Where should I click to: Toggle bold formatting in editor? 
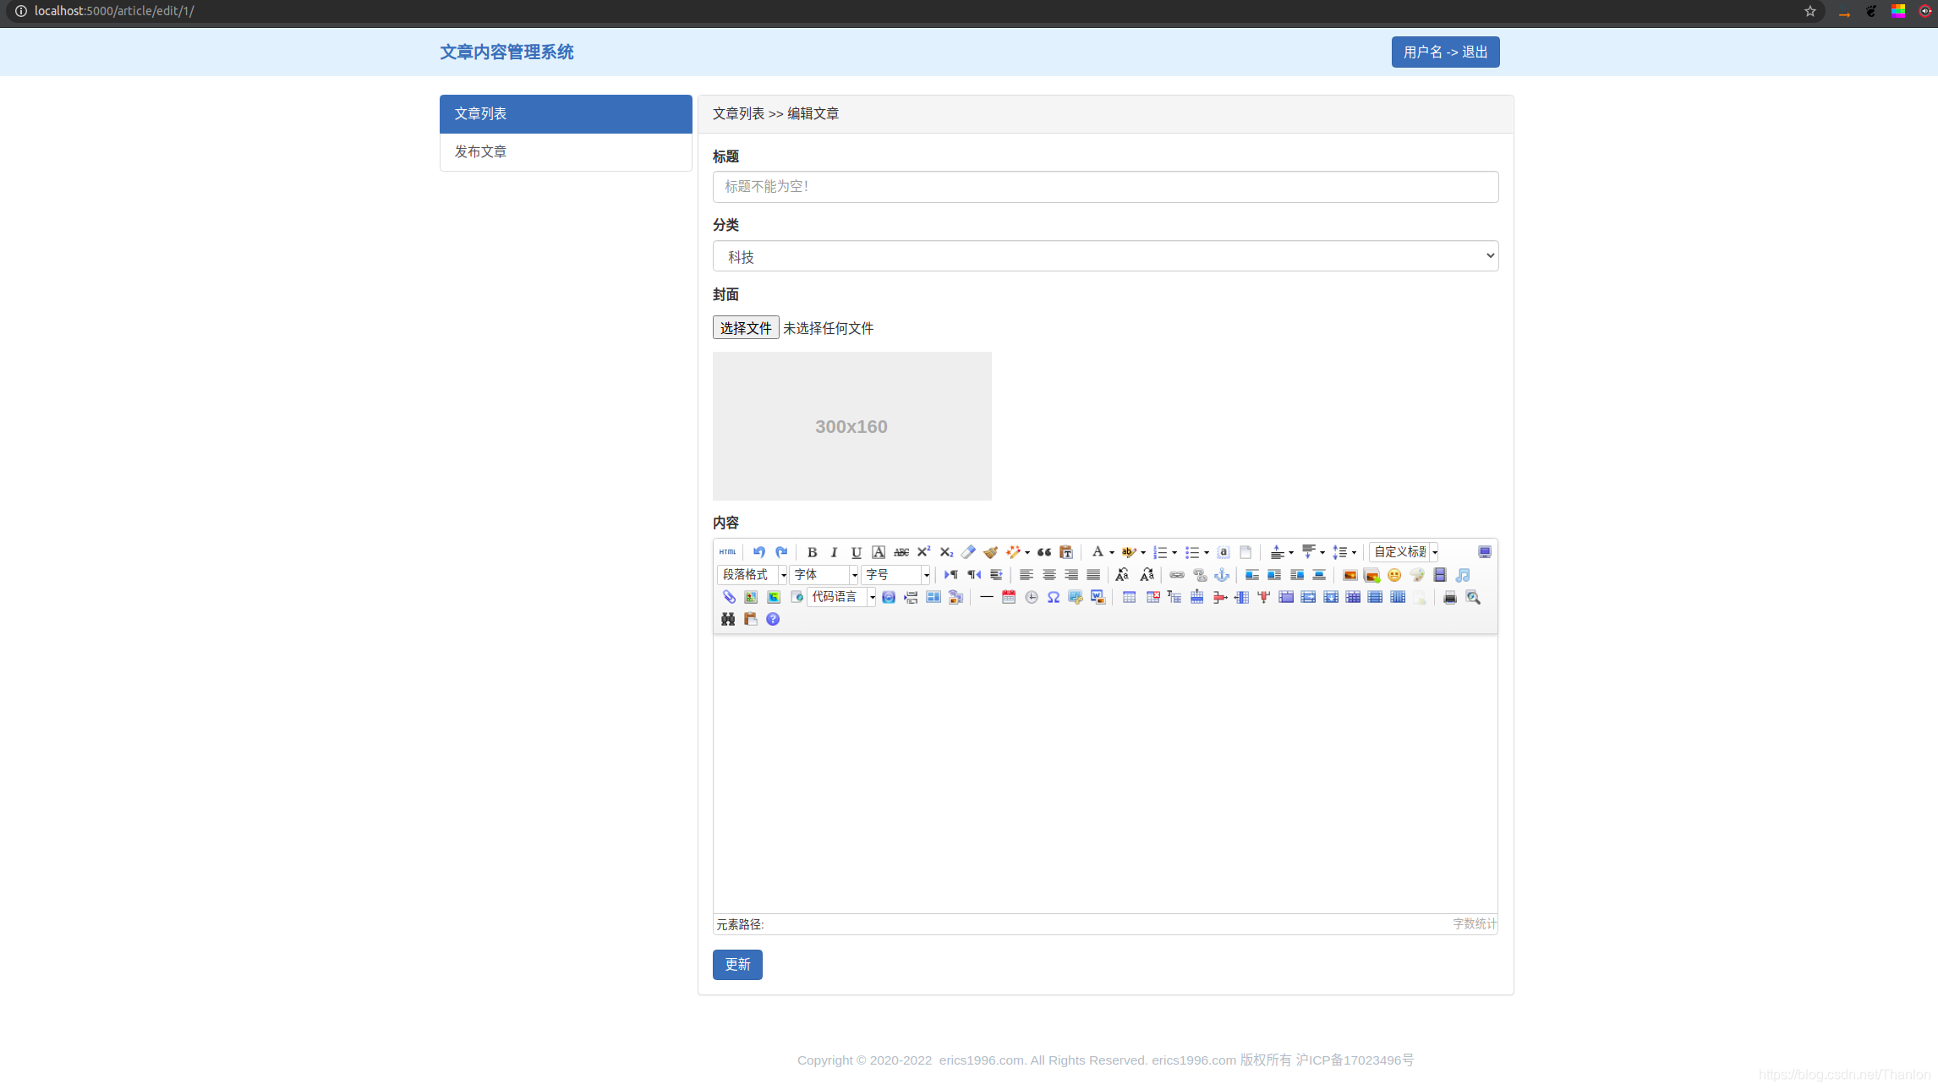(x=812, y=552)
